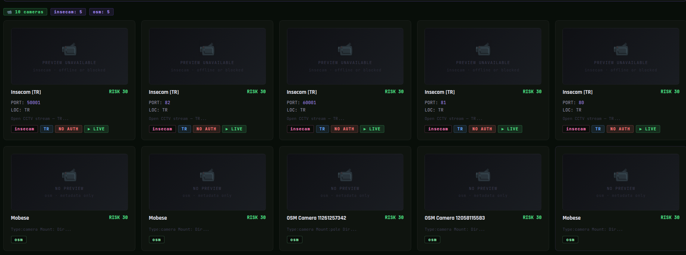The image size is (686, 255).
Task: Filter by the osm: 5 badge
Action: [x=101, y=12]
